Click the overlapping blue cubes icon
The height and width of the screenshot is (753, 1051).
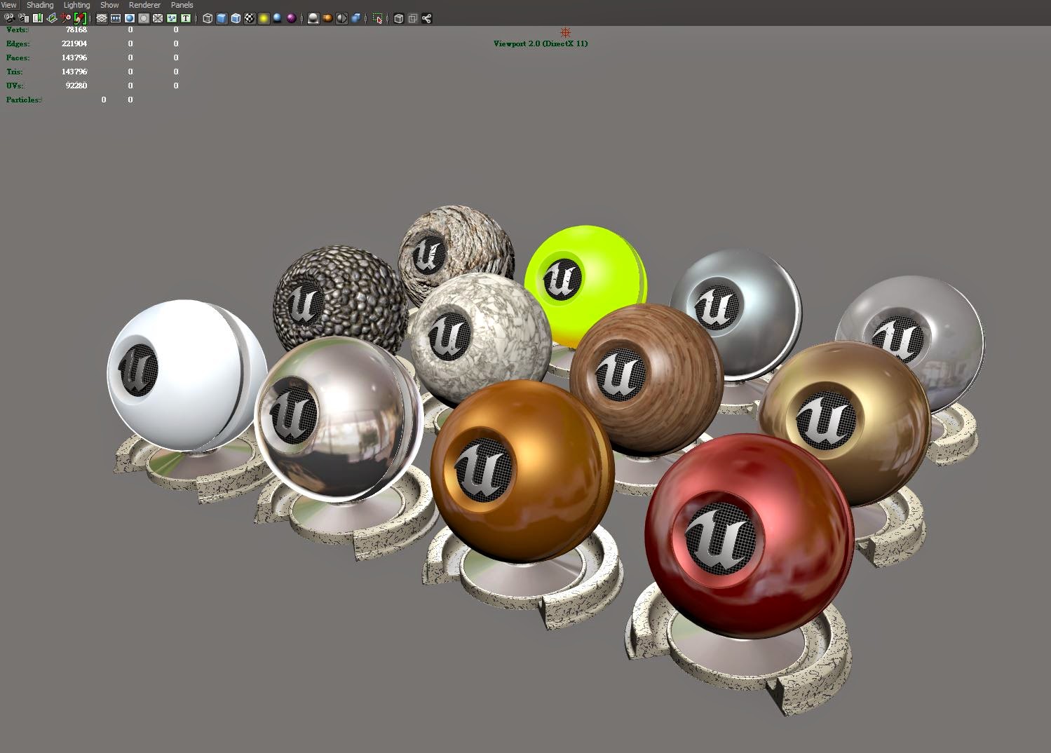point(356,18)
